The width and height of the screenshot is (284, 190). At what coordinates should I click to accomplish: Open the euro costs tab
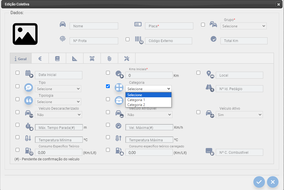coord(40,58)
